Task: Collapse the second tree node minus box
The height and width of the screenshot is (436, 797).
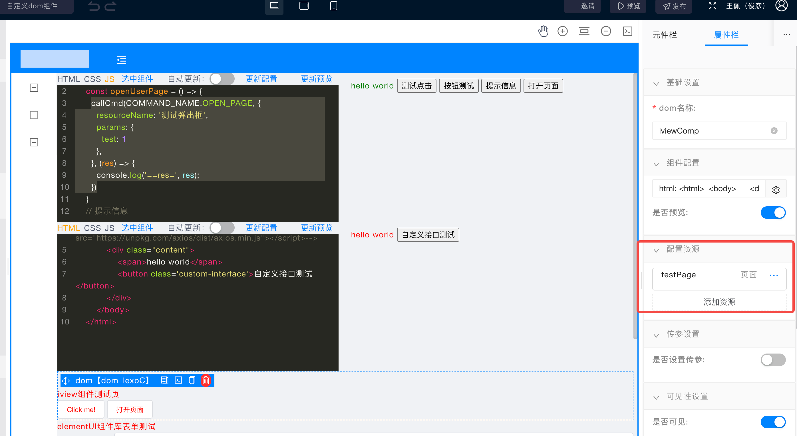Action: click(34, 115)
